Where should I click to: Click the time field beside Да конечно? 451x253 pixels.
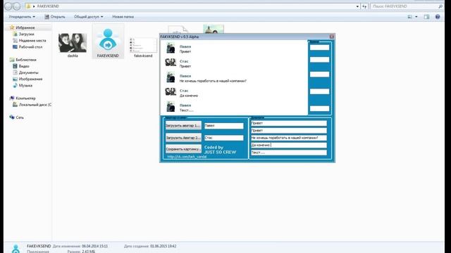[319, 91]
